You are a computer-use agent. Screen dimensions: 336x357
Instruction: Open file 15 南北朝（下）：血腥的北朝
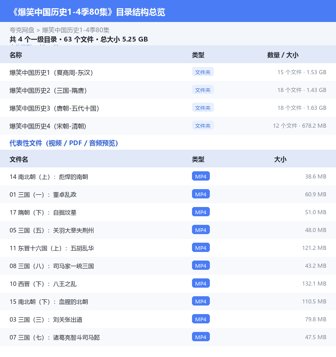[x=49, y=302]
